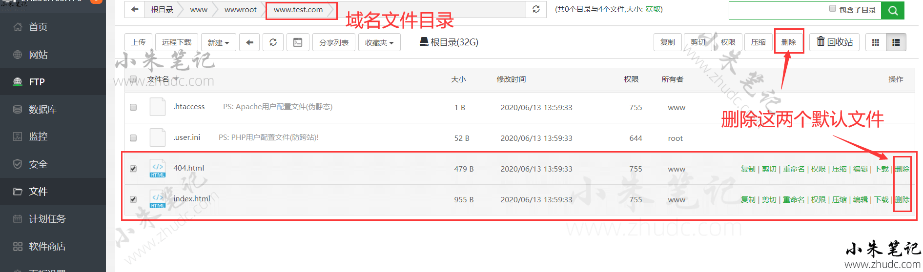Open 文件 in the left sidebar

point(38,192)
